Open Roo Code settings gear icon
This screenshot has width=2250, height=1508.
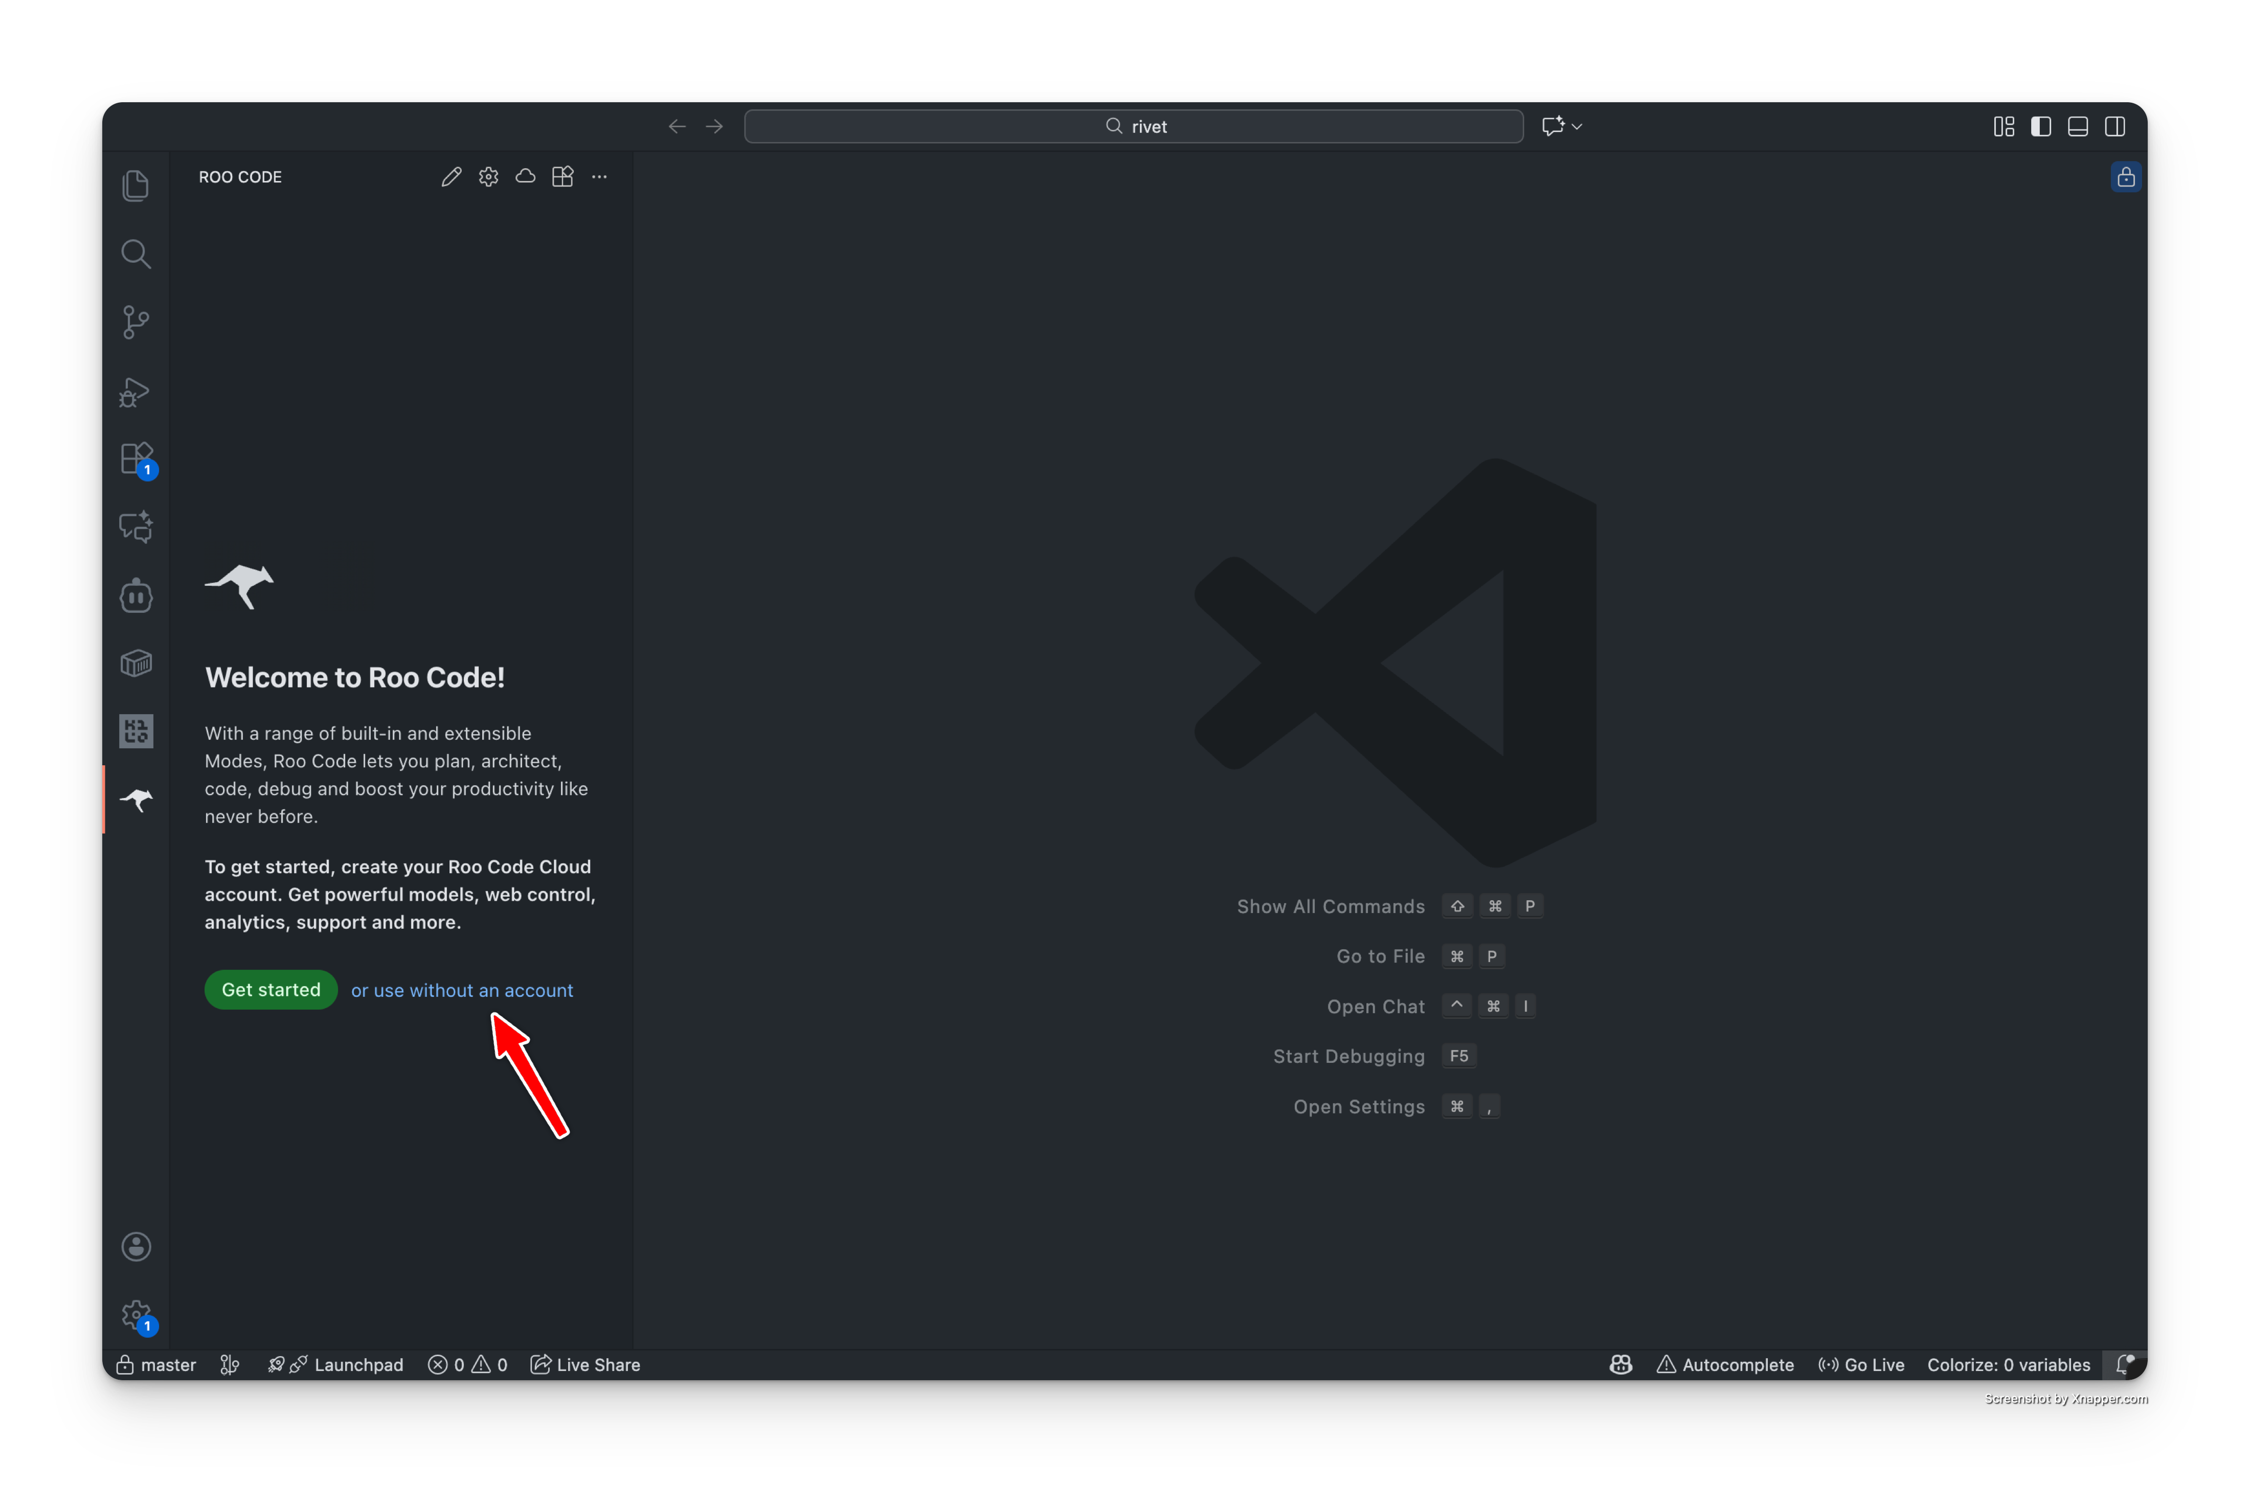[489, 177]
